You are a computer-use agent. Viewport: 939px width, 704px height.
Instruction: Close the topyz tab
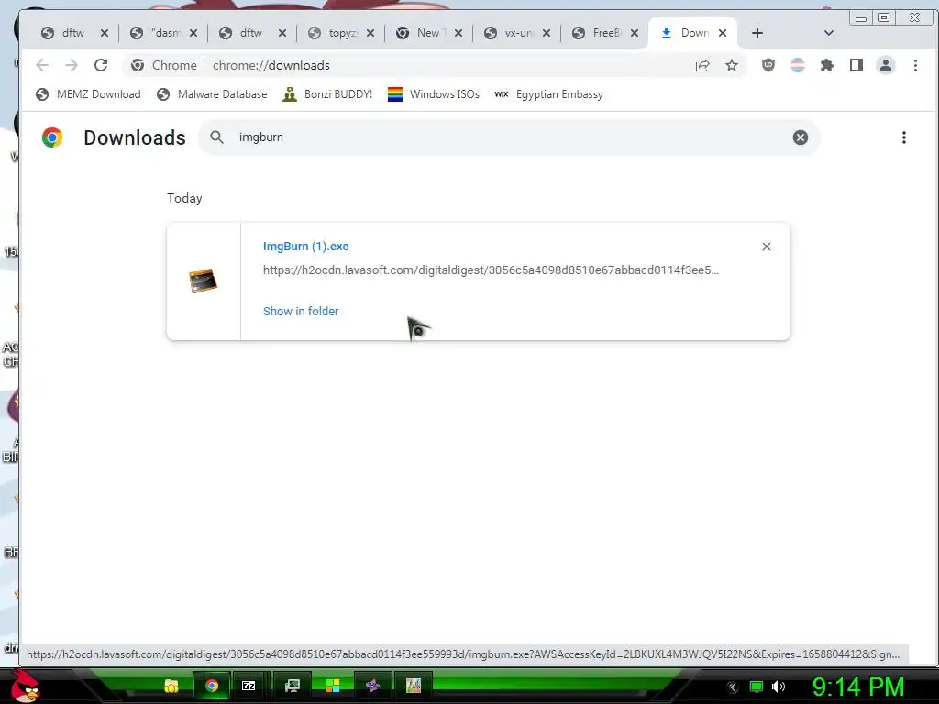[370, 34]
